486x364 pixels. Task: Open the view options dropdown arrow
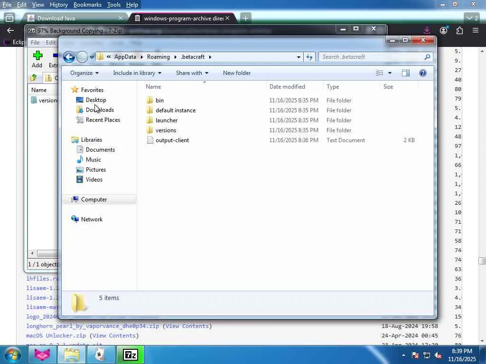390,73
